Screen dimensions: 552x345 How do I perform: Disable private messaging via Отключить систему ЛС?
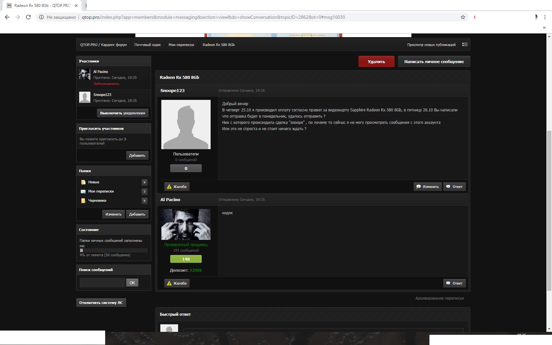point(101,303)
